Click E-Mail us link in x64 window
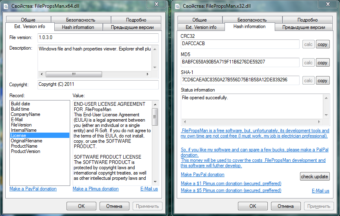The image size is (340, 216). pyautogui.click(x=149, y=189)
